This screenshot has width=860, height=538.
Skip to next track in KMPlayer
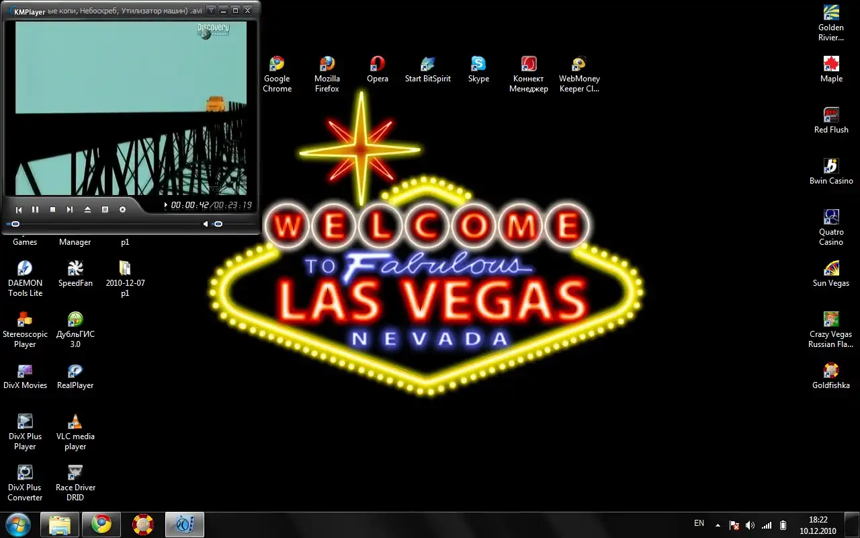pos(70,210)
